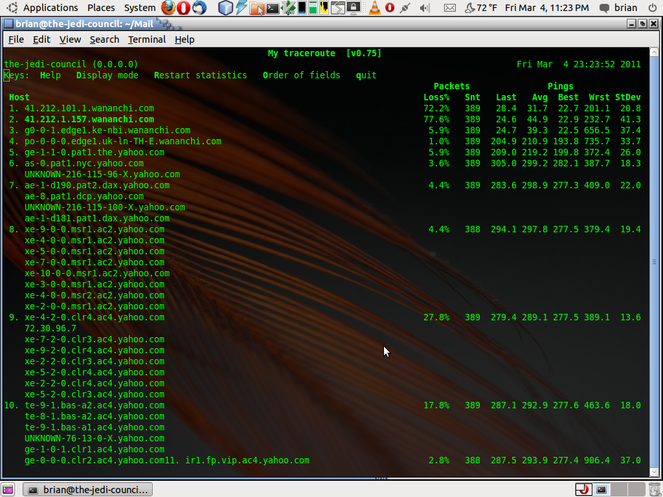
Task: Click the terminal scrollbar up arrow
Action: 654,52
